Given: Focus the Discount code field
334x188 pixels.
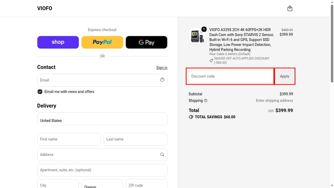Looking at the screenshot, I should click(x=231, y=76).
